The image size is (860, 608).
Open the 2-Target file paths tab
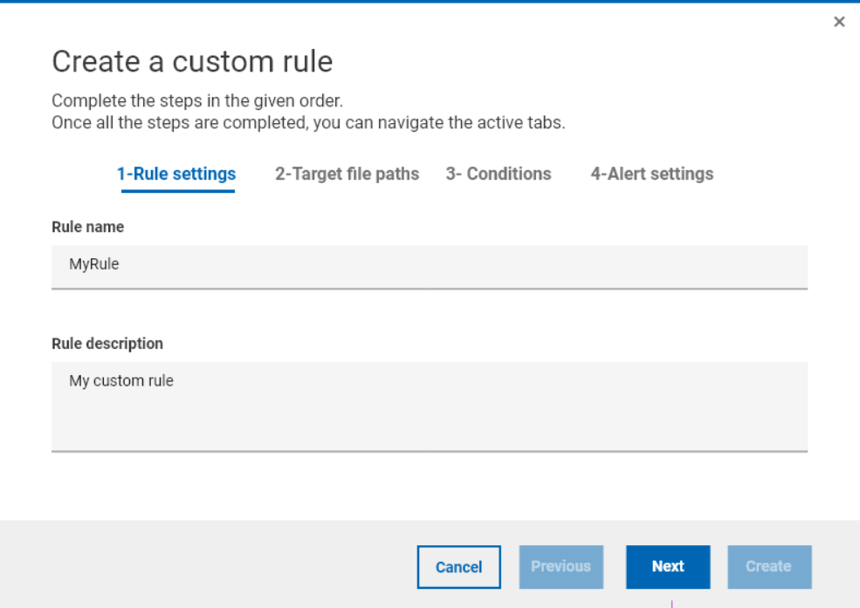tap(347, 174)
